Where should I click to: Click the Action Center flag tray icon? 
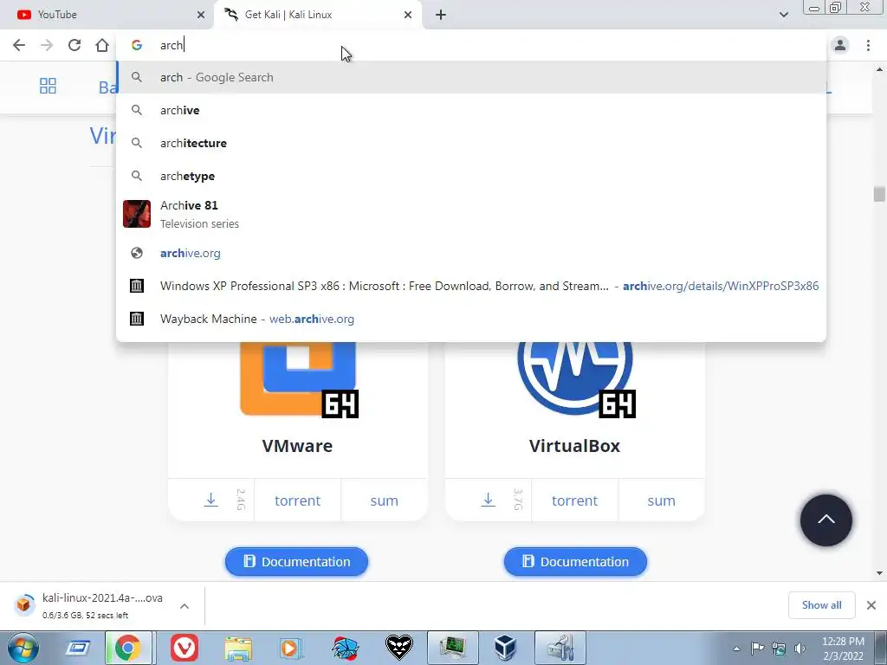tap(757, 648)
